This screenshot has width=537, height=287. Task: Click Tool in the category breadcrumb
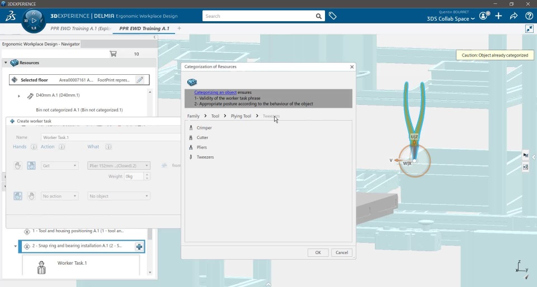click(215, 116)
